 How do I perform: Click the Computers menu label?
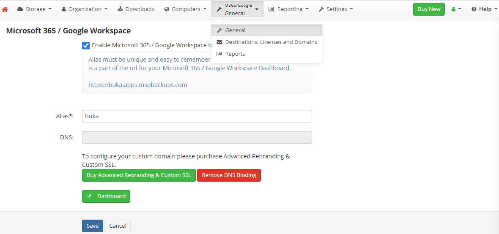(186, 9)
